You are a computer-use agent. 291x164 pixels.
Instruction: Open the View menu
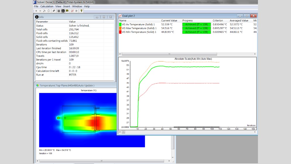point(58,6)
